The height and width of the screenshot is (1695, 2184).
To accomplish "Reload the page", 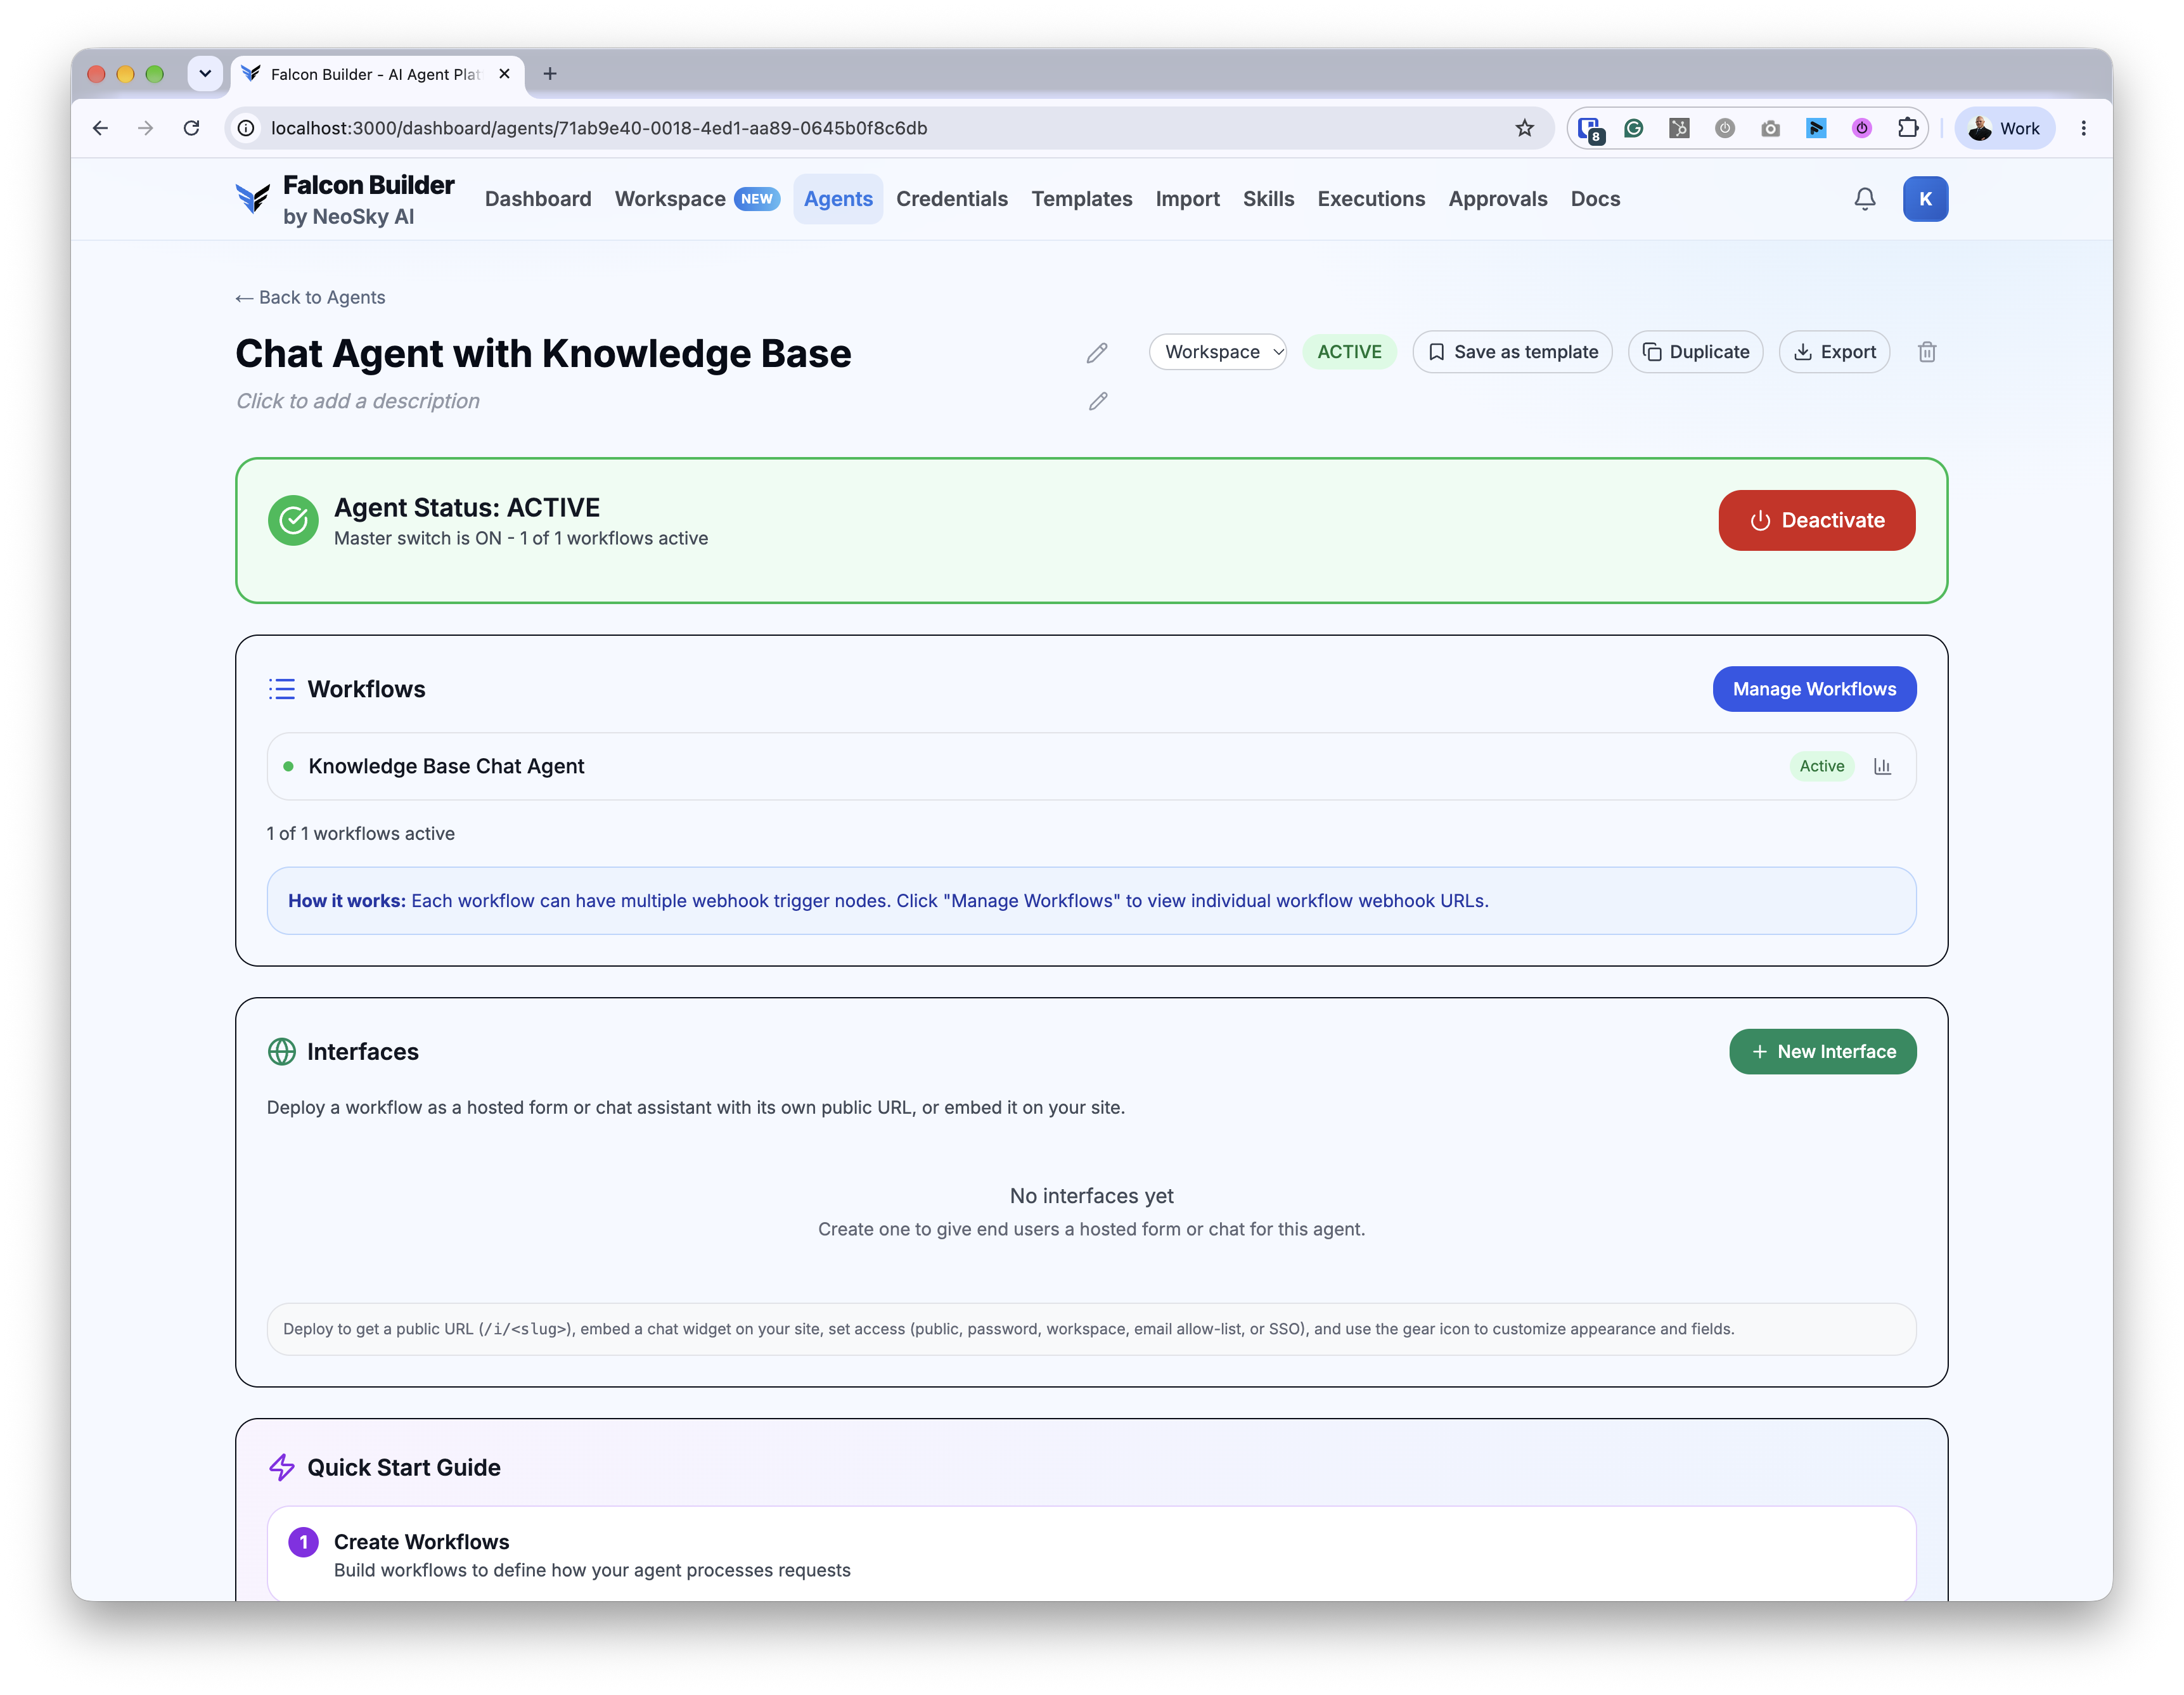I will [x=192, y=128].
